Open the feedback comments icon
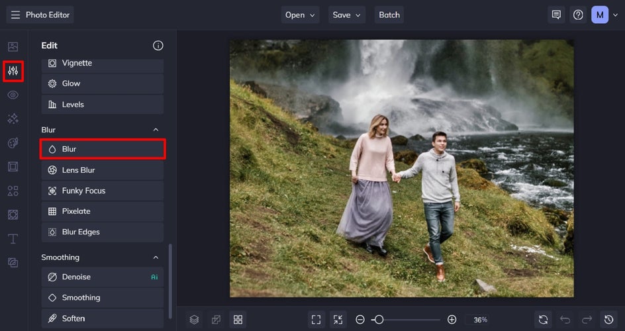The image size is (625, 331). pyautogui.click(x=556, y=15)
